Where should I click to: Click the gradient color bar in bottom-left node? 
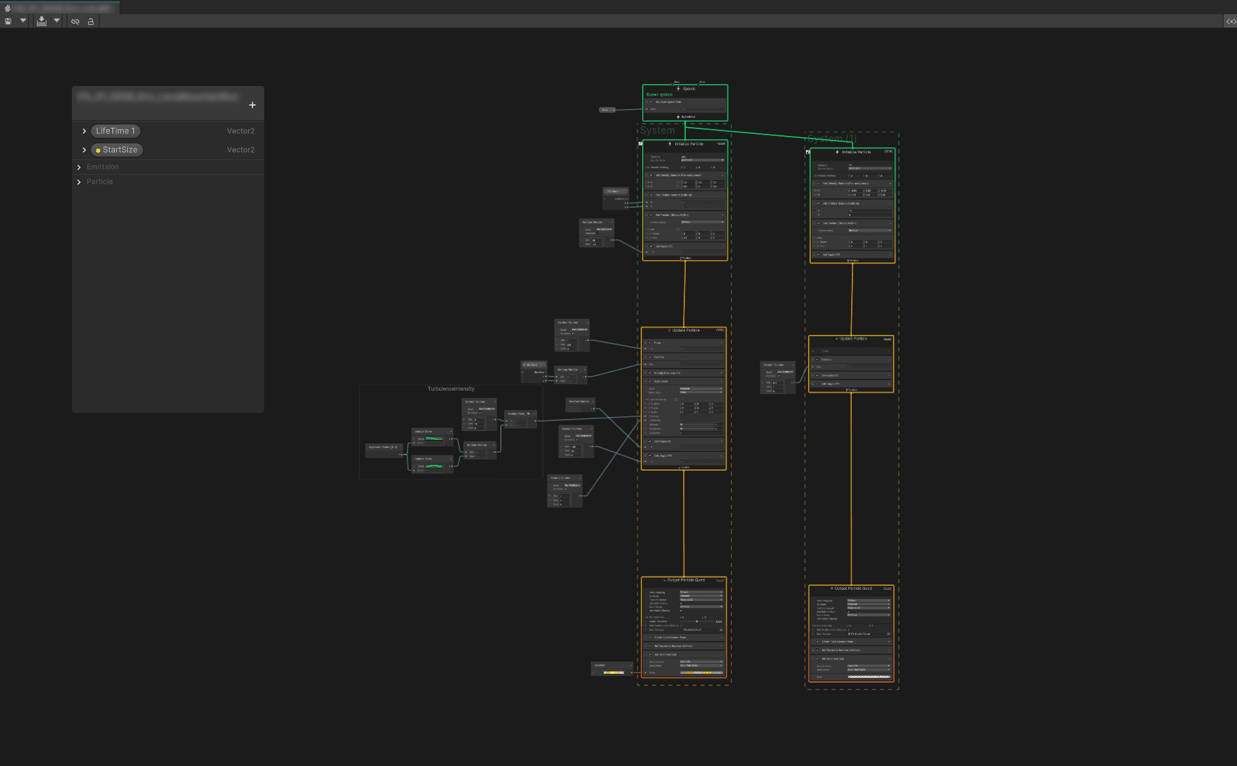tap(614, 673)
